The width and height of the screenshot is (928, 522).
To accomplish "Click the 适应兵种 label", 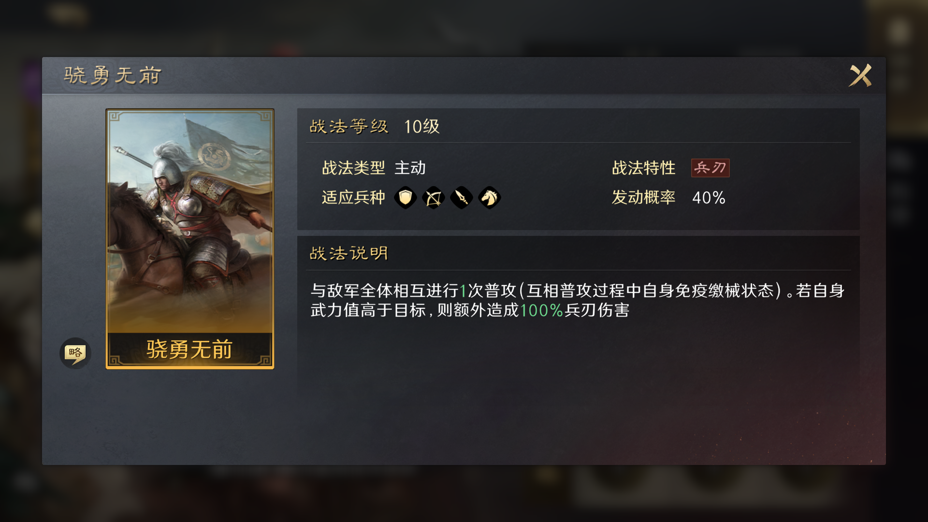I will pyautogui.click(x=353, y=197).
